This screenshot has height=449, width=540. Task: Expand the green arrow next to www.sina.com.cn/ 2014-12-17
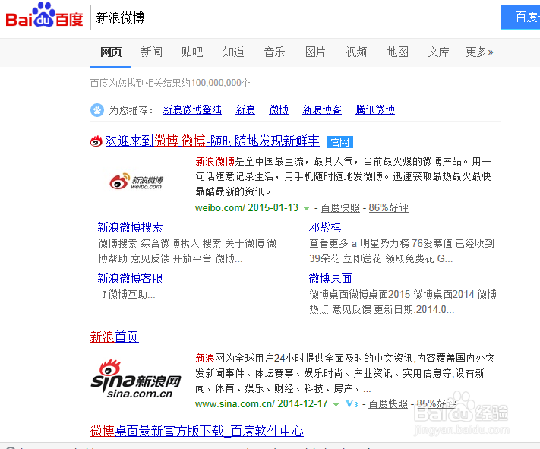pyautogui.click(x=336, y=404)
